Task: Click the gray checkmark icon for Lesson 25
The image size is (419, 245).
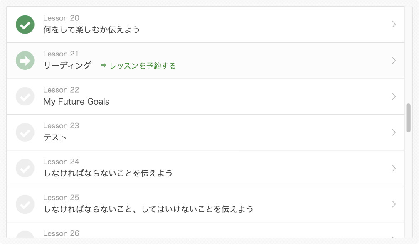Action: [25, 204]
